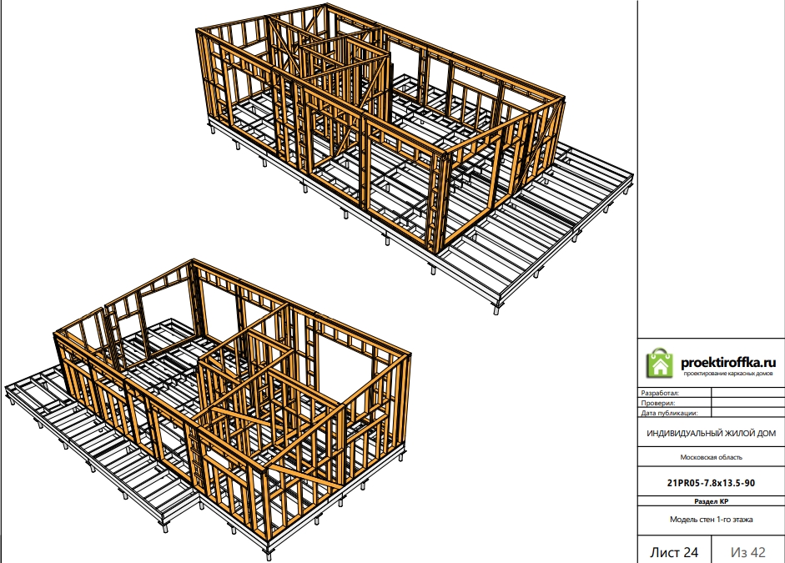
Task: Click the 'Московская область' text
Action: click(711, 457)
